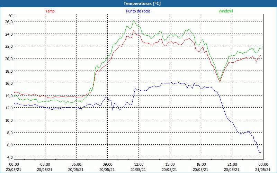Click the red temperature minimum before 21:00
Screen dimensions: 277x173
coord(220,82)
